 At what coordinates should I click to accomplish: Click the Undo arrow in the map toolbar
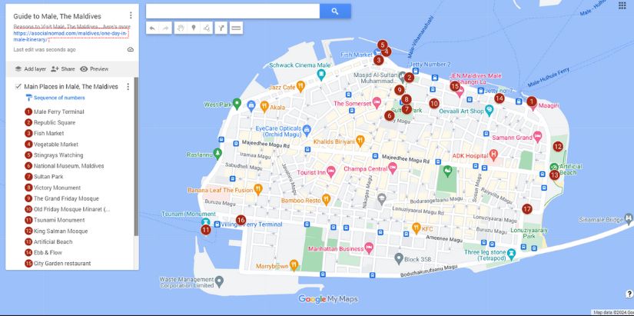(152, 28)
